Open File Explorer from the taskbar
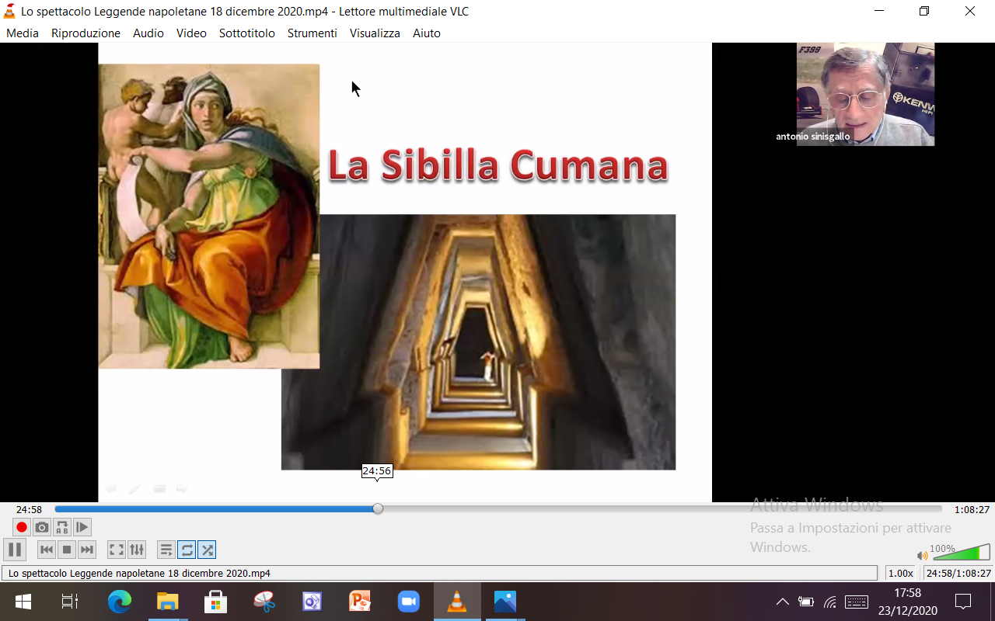Screen dimensions: 995x621 (x=168, y=602)
